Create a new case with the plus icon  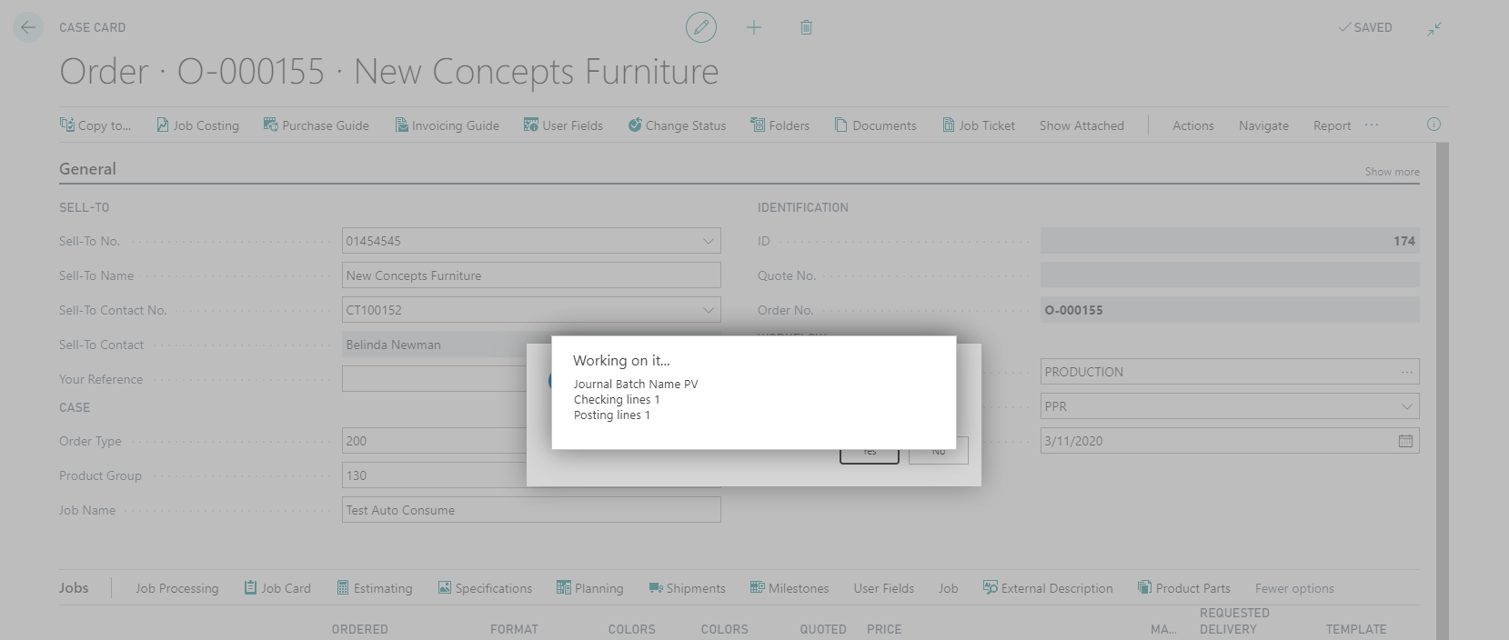[x=754, y=27]
